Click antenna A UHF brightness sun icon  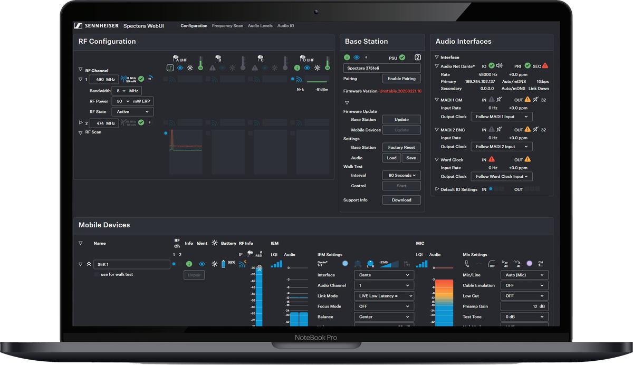190,68
